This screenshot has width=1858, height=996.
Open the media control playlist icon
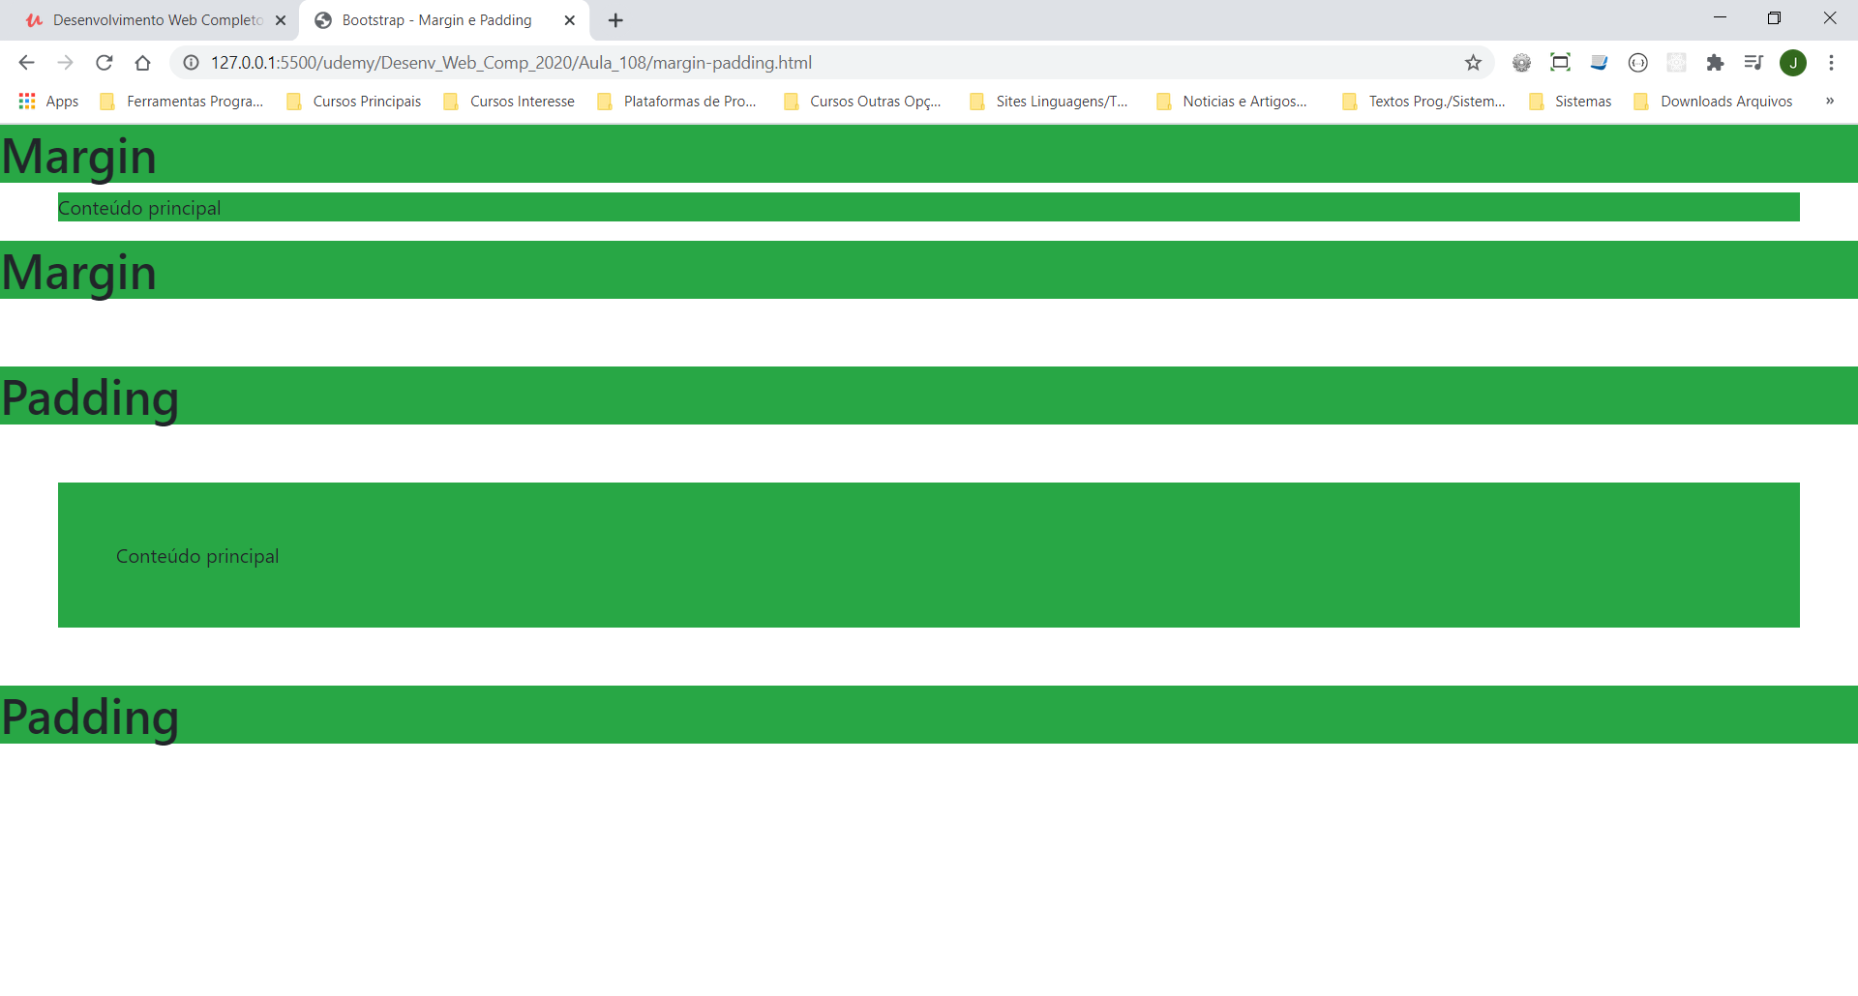tap(1753, 63)
